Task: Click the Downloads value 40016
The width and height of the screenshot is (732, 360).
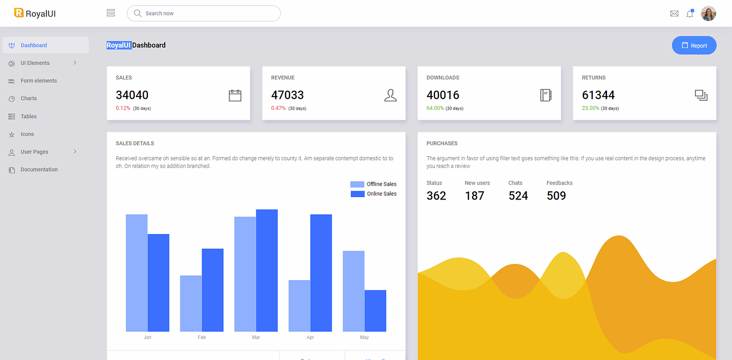Action: pos(443,95)
